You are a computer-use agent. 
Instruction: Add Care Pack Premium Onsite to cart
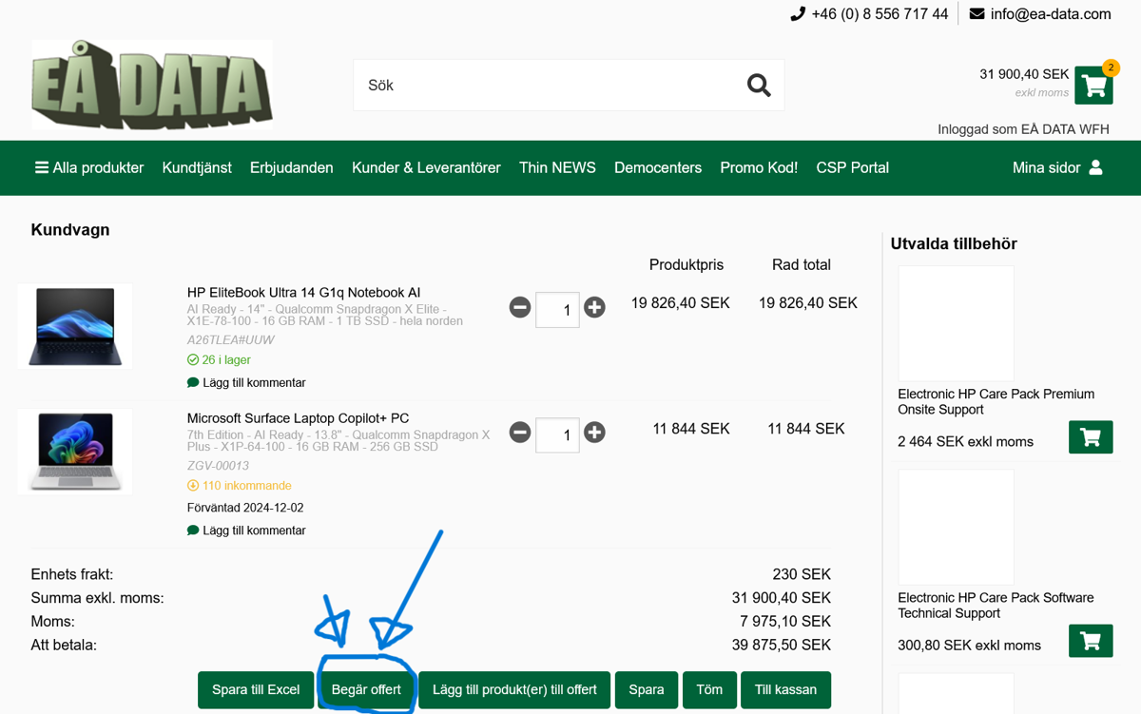1091,437
